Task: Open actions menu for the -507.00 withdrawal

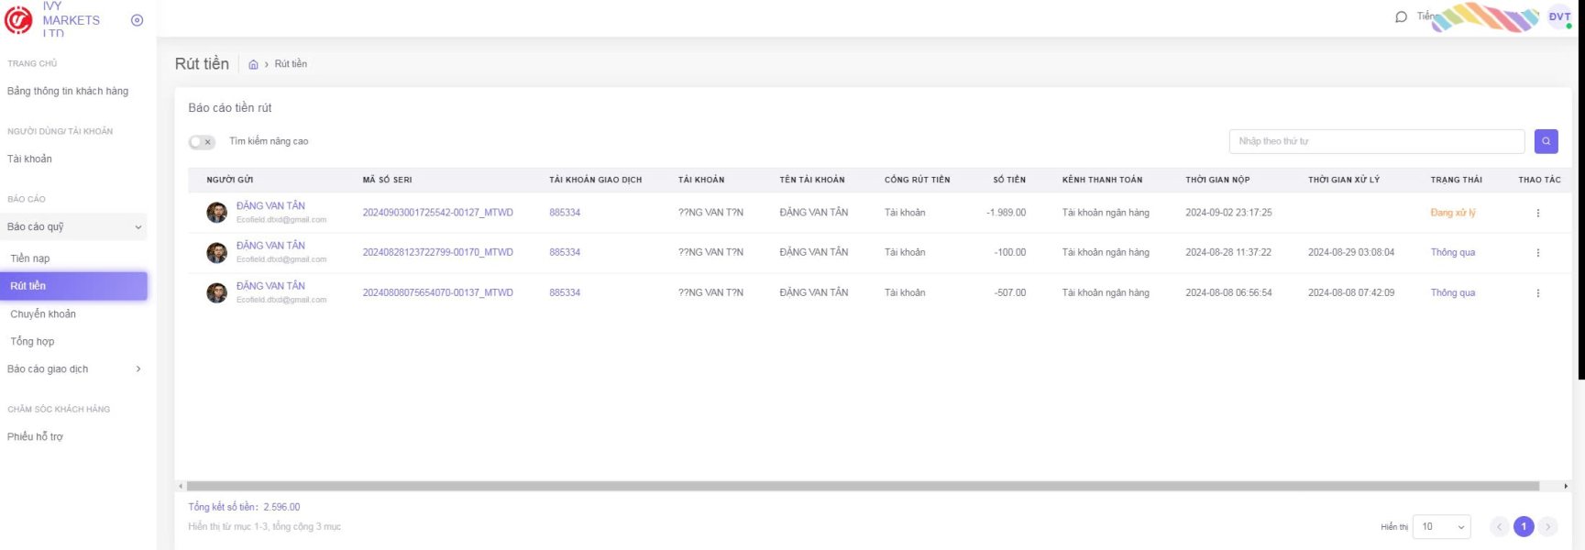Action: click(x=1537, y=293)
